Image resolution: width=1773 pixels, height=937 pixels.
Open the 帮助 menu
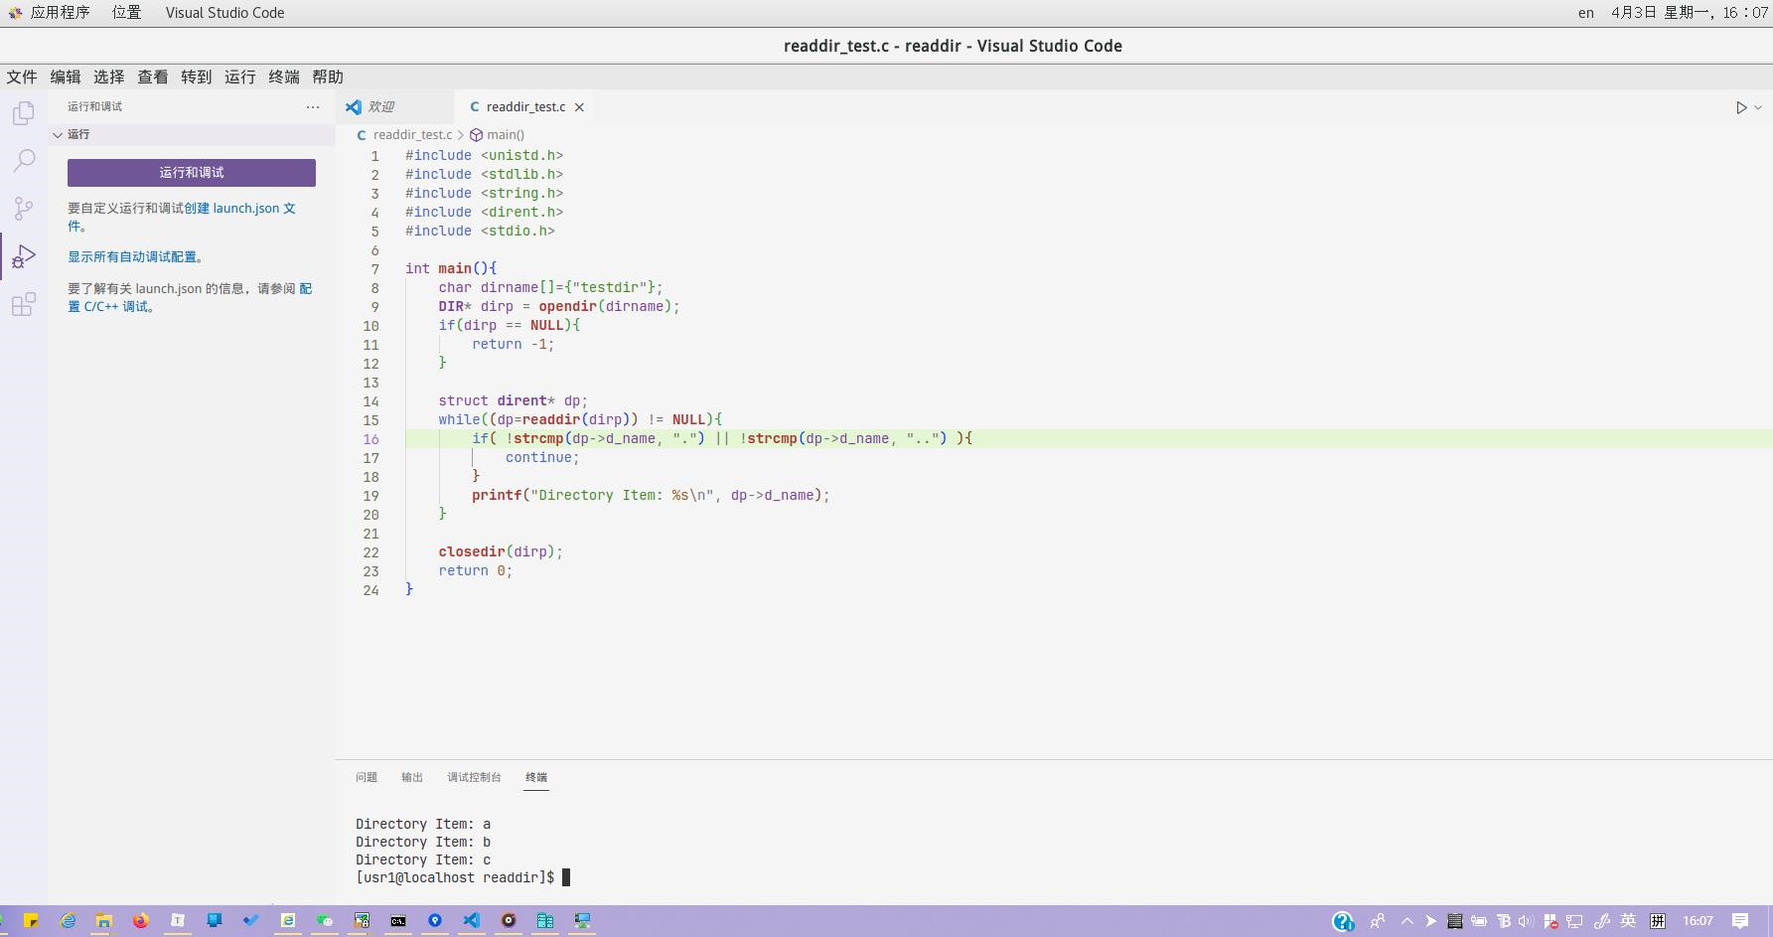[x=328, y=77]
